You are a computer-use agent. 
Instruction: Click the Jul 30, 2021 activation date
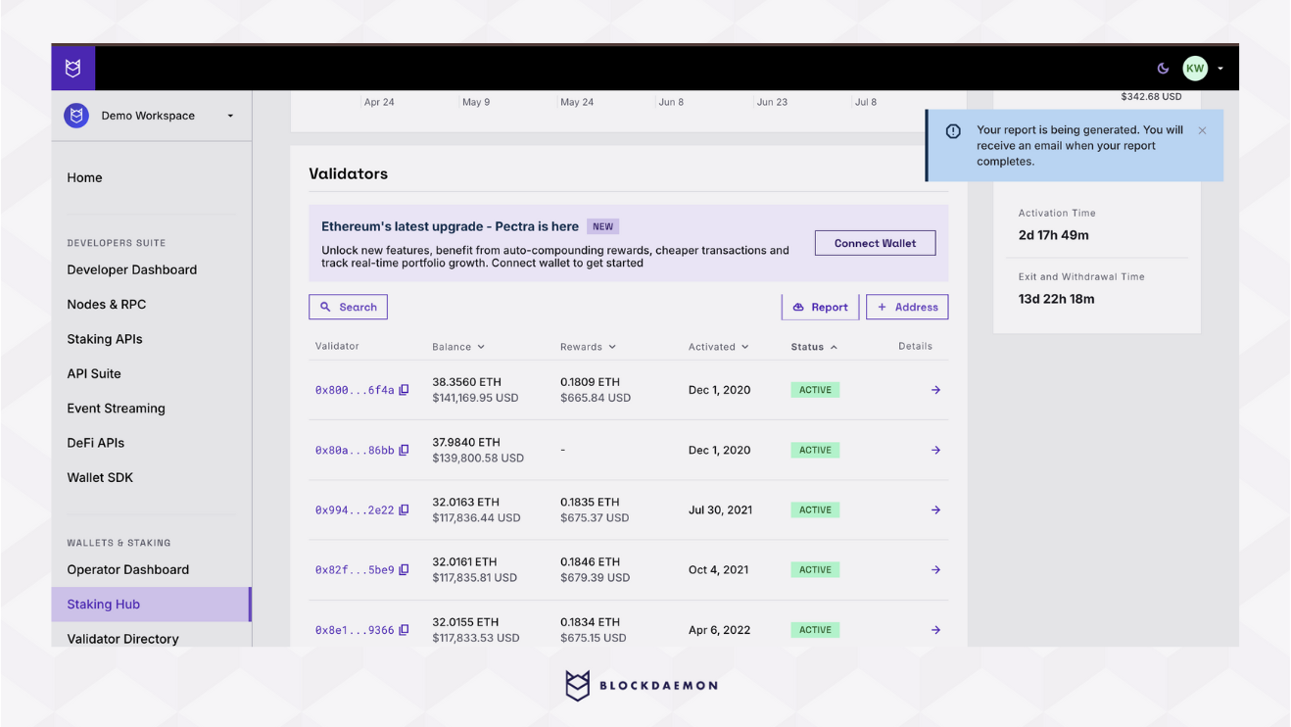coord(720,510)
